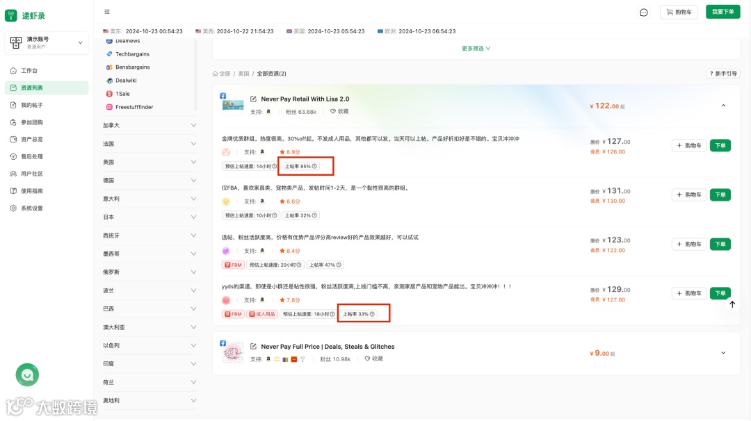Select Bensbargains in site list
This screenshot has height=421, width=751.
132,67
